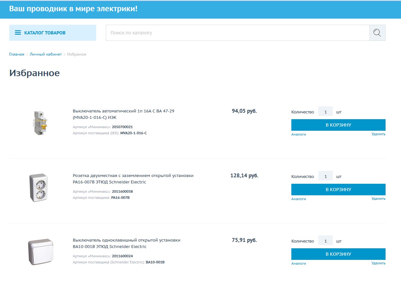The image size is (401, 283).
Task: Click the price 75,91 руб.
Action: [x=244, y=240]
